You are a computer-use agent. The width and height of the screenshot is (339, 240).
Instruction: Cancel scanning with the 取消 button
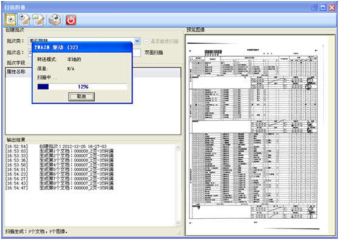[x=81, y=96]
